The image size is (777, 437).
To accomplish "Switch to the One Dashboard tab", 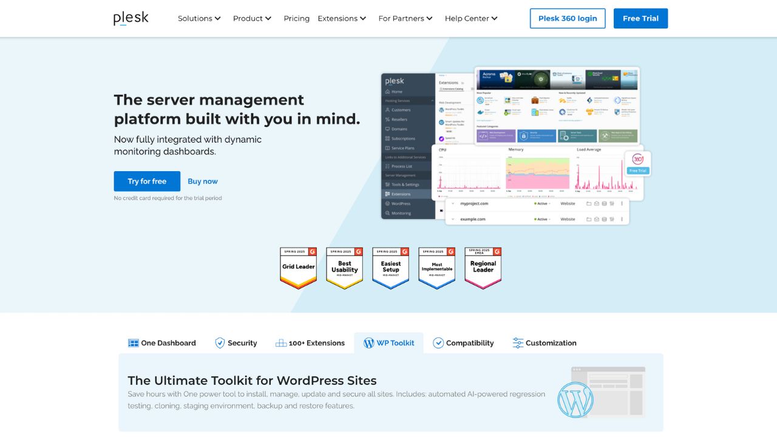I will [162, 343].
